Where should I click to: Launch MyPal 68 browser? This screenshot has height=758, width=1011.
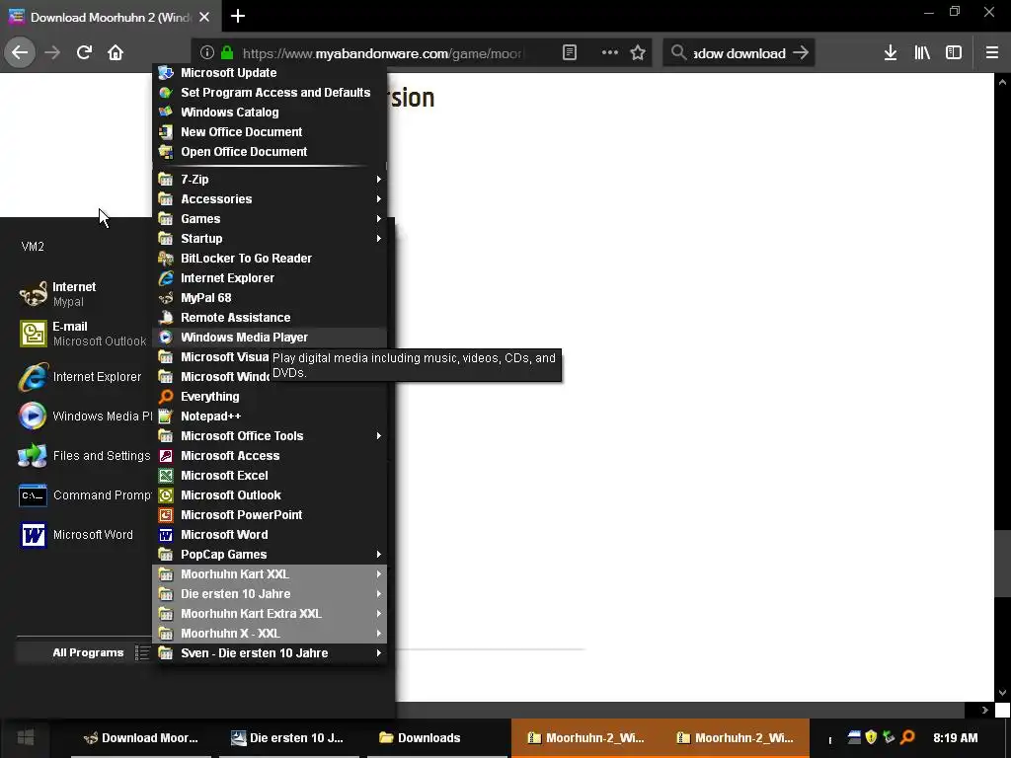tap(270, 298)
